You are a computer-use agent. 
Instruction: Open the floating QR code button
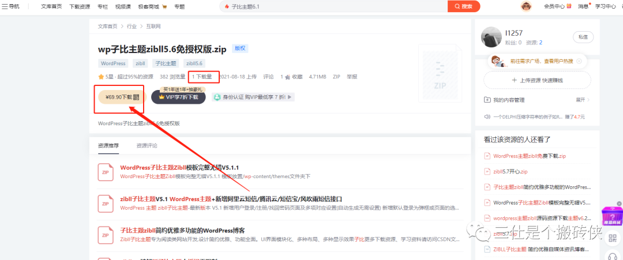[x=613, y=239]
